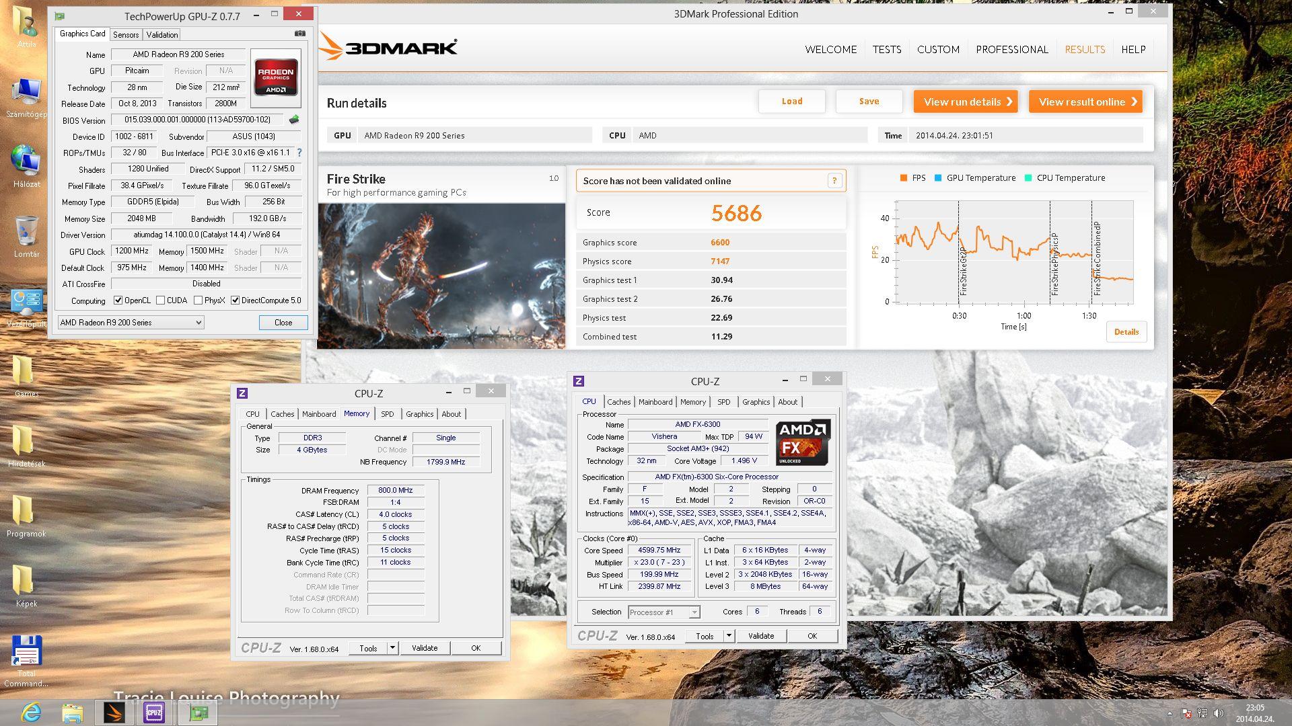Open the WELCOME section in 3DMark
This screenshot has height=726, width=1292.
[831, 49]
